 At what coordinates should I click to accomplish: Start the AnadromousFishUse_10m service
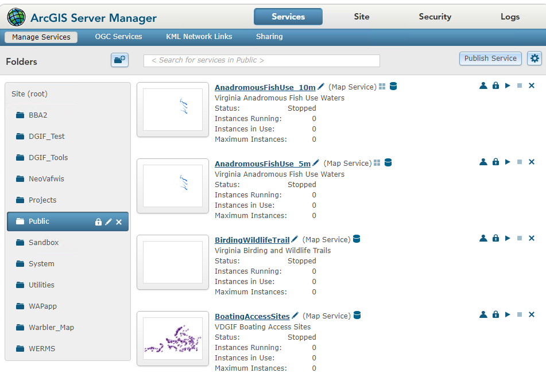coord(508,85)
